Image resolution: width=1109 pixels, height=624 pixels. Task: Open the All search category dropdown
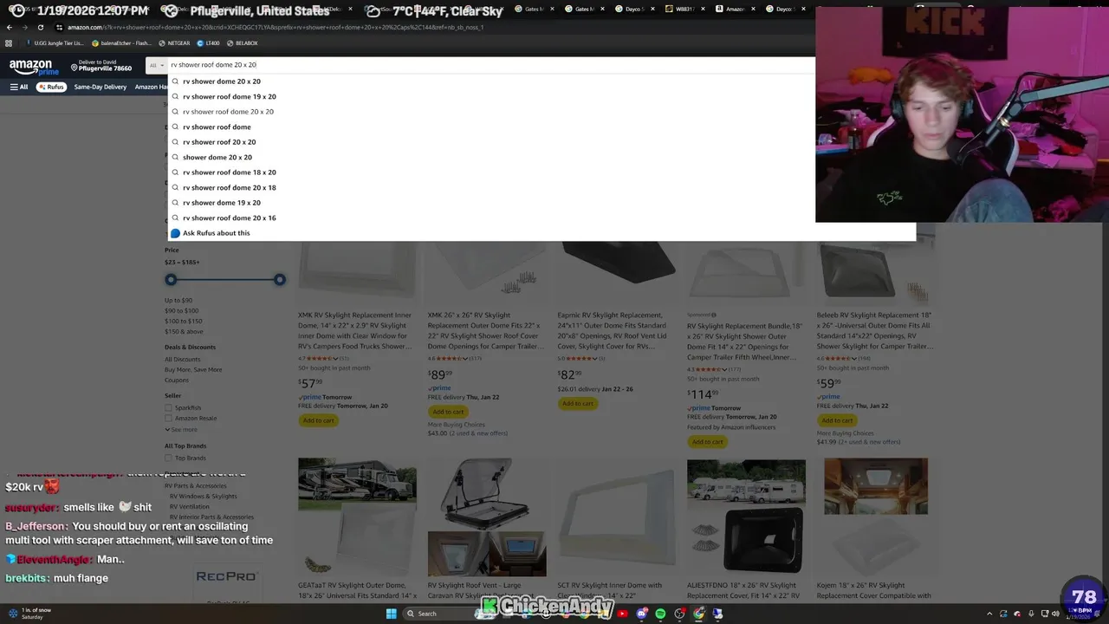(155, 65)
